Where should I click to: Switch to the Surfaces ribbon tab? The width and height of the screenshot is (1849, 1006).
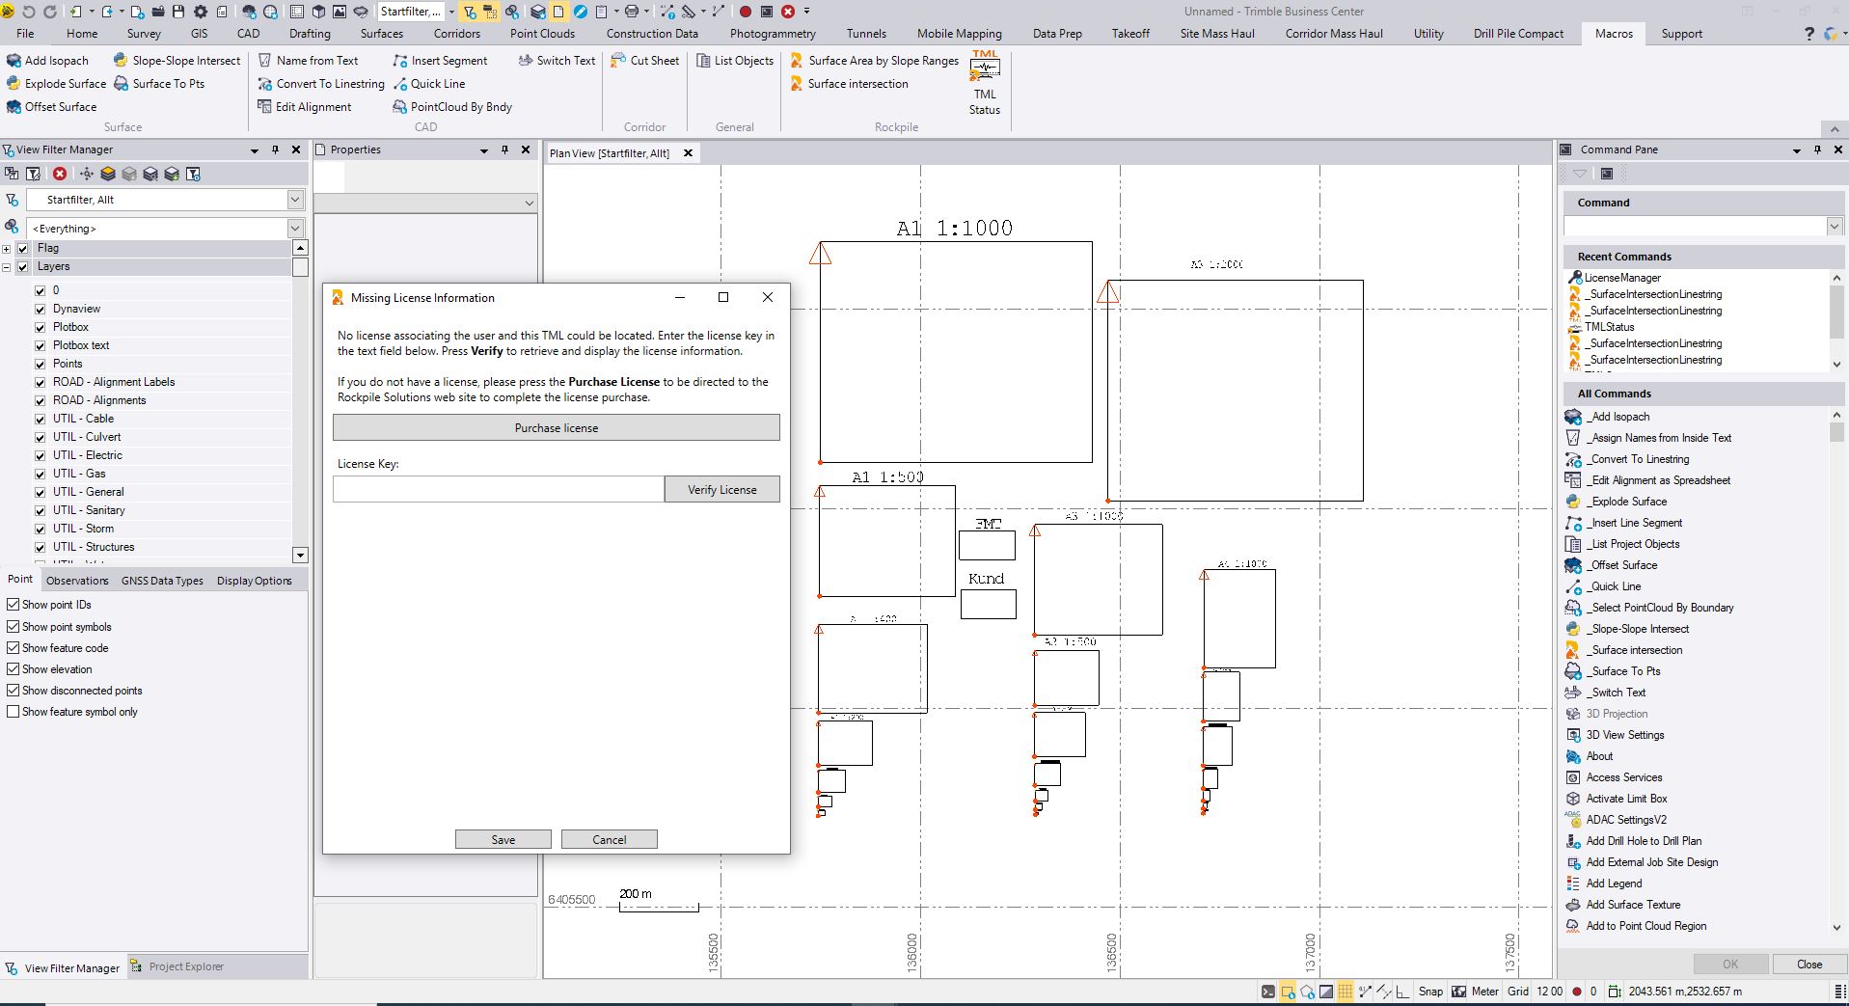[382, 34]
